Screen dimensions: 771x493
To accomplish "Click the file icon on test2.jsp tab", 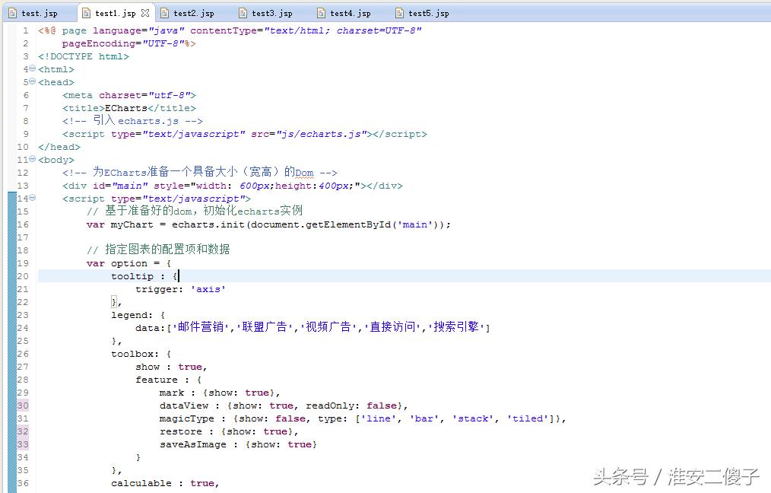I will pyautogui.click(x=166, y=12).
